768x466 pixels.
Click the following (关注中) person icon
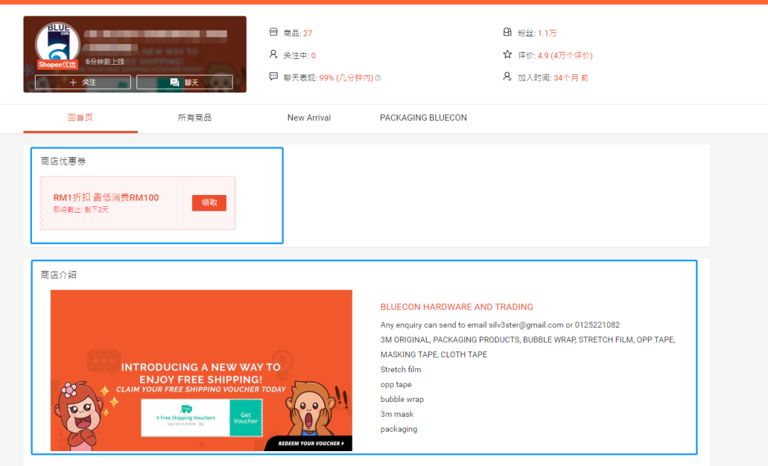point(273,54)
